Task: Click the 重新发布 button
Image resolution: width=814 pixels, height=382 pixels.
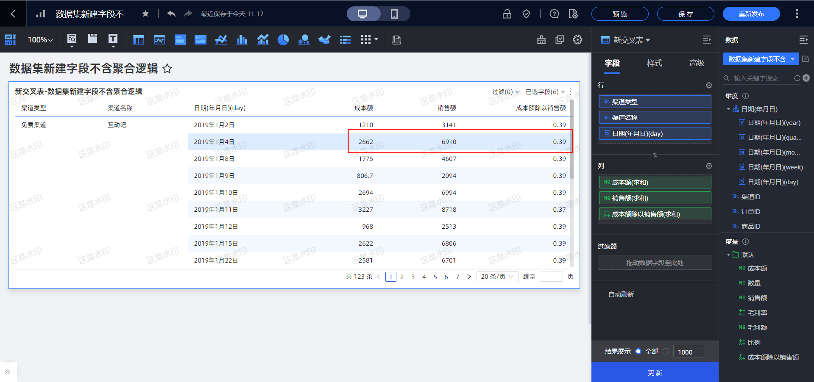Action: click(751, 14)
